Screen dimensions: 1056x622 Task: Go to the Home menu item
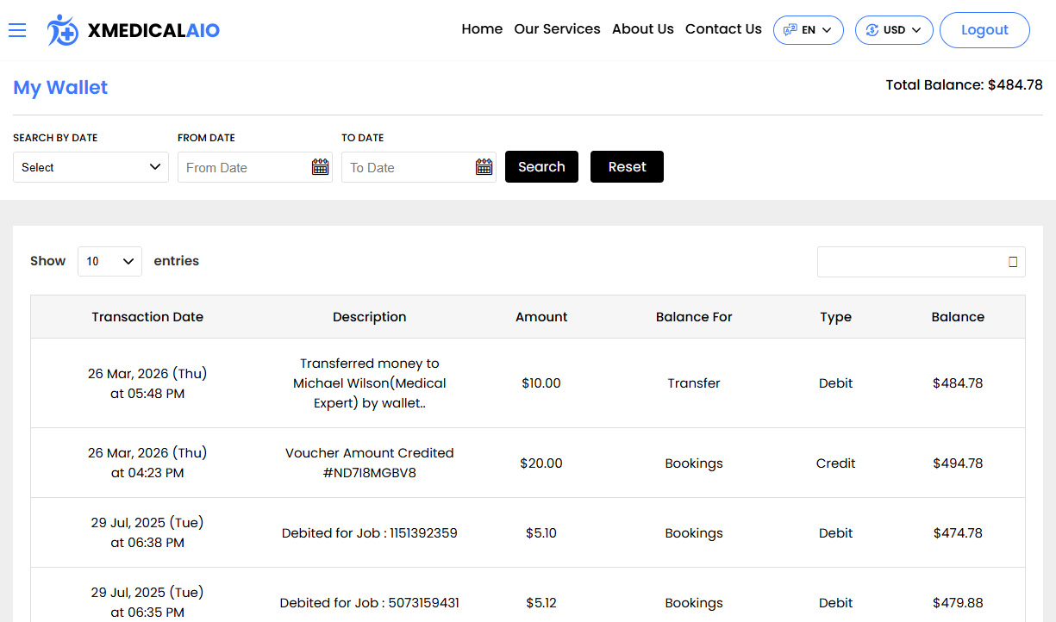coord(482,29)
